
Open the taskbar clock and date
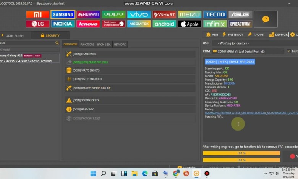288,173
